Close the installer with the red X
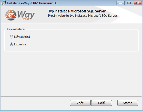This screenshot has height=111, width=143. (x=138, y=3)
